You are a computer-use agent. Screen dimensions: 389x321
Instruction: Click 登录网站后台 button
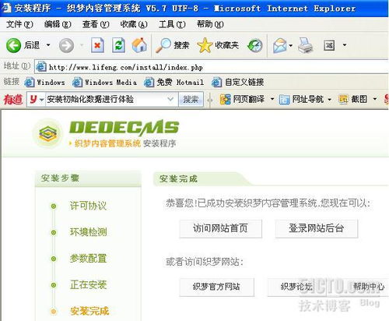(x=317, y=228)
